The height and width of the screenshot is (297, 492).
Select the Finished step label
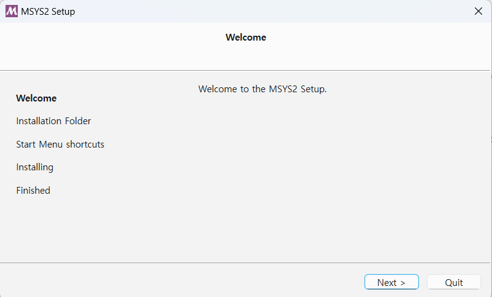(33, 191)
